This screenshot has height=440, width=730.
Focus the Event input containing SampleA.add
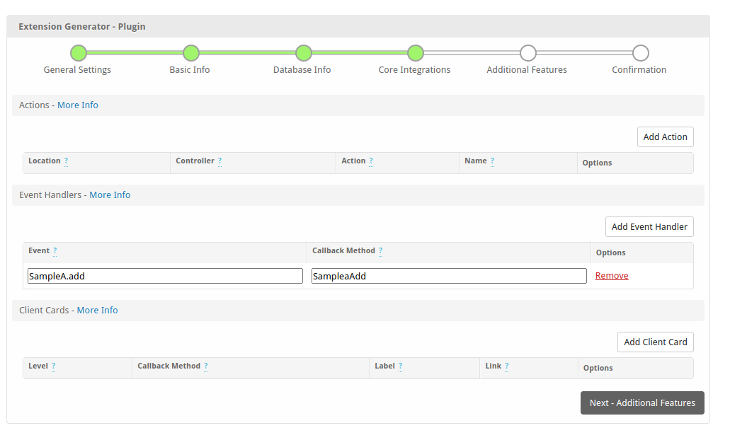[165, 276]
